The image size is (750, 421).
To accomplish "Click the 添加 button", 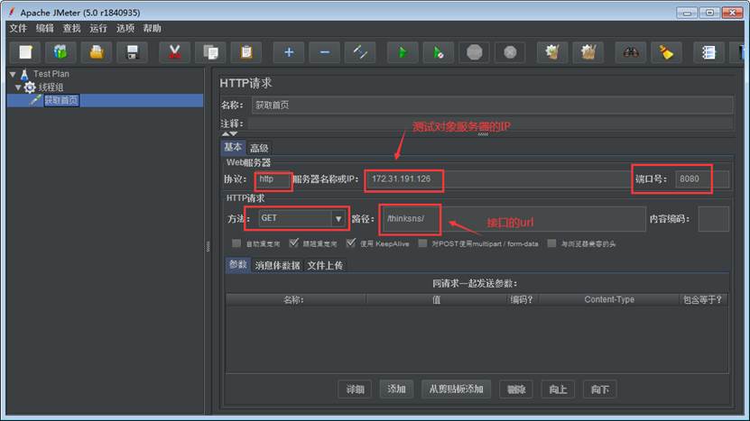I will (x=396, y=389).
